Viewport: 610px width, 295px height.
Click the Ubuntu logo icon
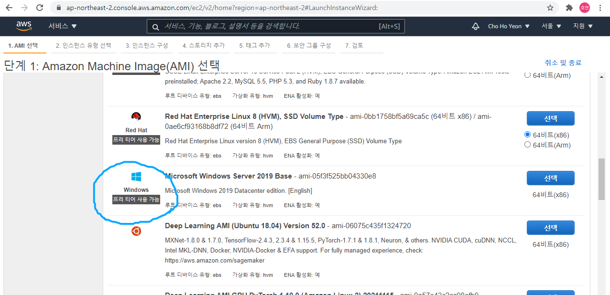[136, 231]
